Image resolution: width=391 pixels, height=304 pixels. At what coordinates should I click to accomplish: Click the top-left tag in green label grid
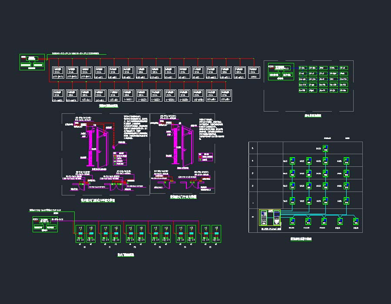[302, 68]
